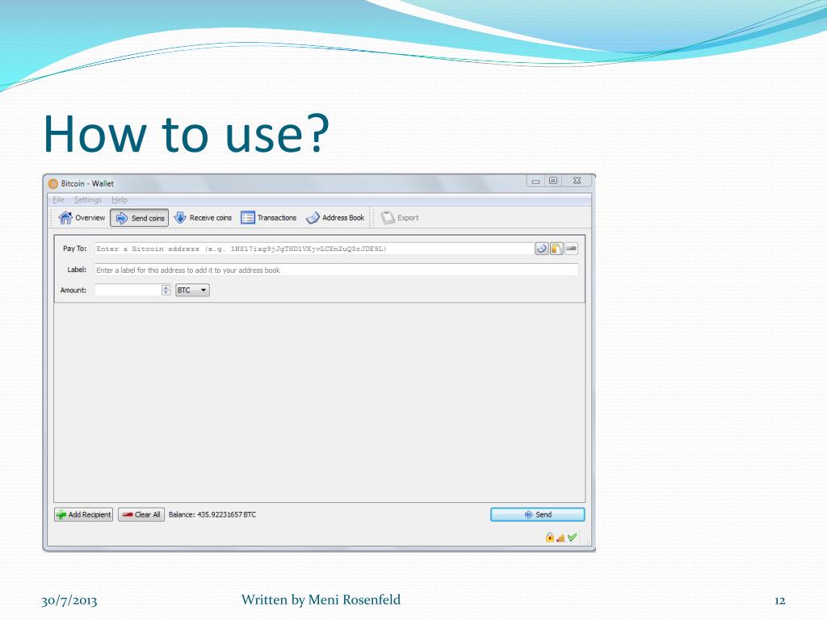Increase amount with the up spinner arrow
Image resolution: width=827 pixels, height=620 pixels.
[x=166, y=287]
